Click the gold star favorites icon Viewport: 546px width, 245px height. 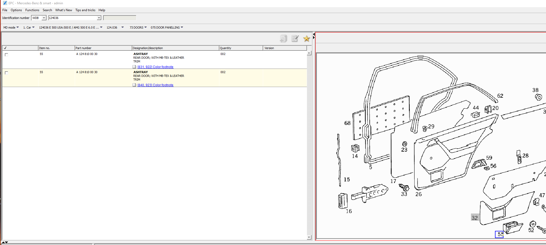point(306,39)
